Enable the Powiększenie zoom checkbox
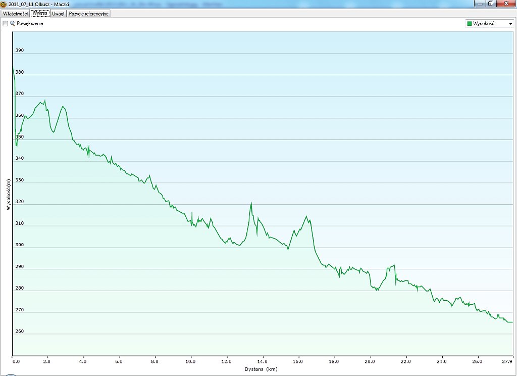Screen dimensions: 517x376 tap(6, 24)
